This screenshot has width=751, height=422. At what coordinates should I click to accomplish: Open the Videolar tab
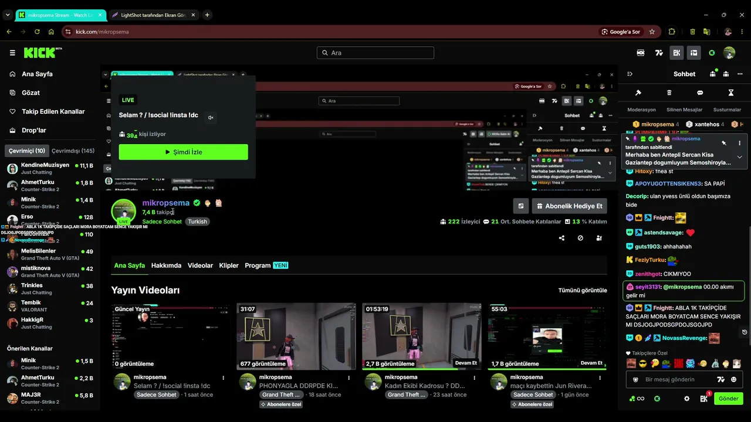200,266
